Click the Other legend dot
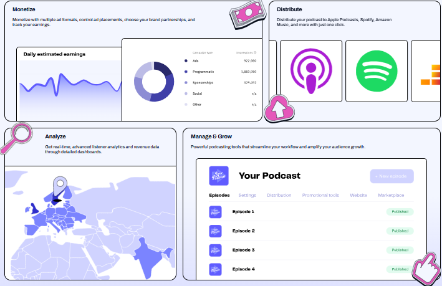Screen dimensions: 442x286 (x=186, y=105)
